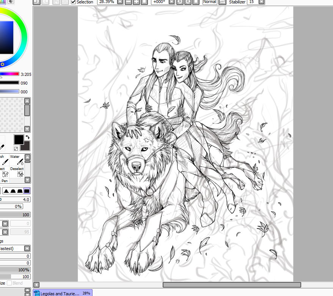Click canvas horizontal scrollbar left arrow
The height and width of the screenshot is (296, 333).
(36, 285)
